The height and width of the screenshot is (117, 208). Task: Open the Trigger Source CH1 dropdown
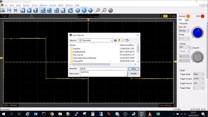199,83
